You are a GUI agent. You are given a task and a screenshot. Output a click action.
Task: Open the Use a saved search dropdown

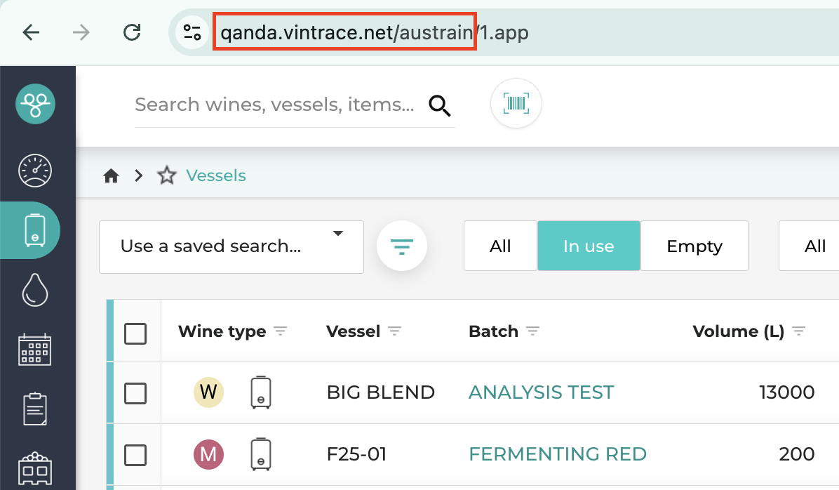pos(231,247)
